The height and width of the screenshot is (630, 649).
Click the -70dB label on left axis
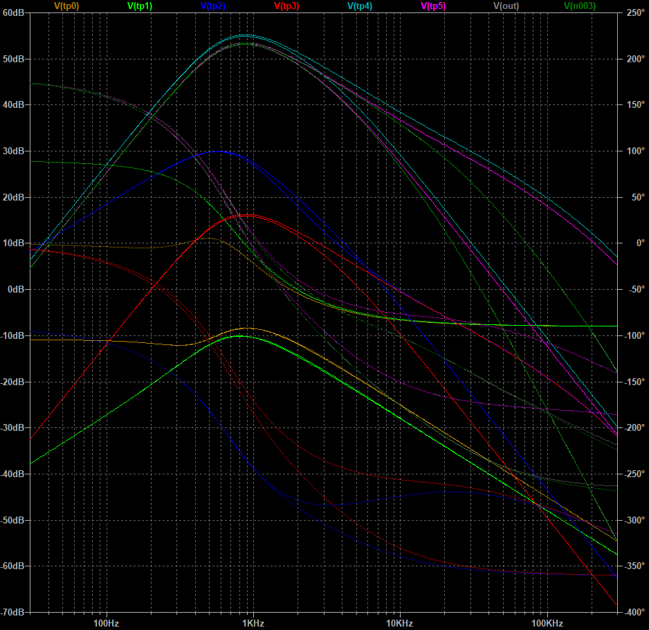[x=13, y=612]
